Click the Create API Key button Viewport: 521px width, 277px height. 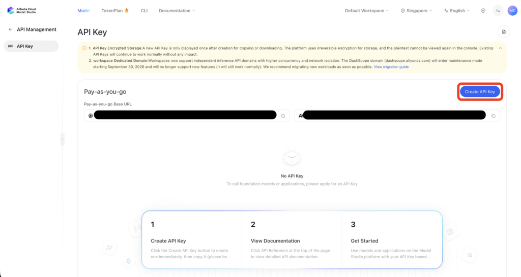pos(480,92)
